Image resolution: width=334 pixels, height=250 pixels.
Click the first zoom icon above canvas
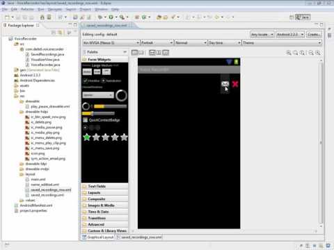point(289,53)
